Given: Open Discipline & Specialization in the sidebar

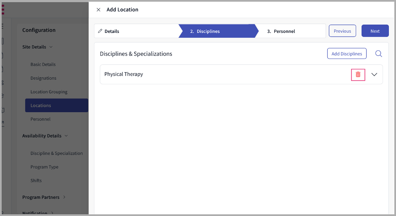Looking at the screenshot, I should click(x=57, y=153).
